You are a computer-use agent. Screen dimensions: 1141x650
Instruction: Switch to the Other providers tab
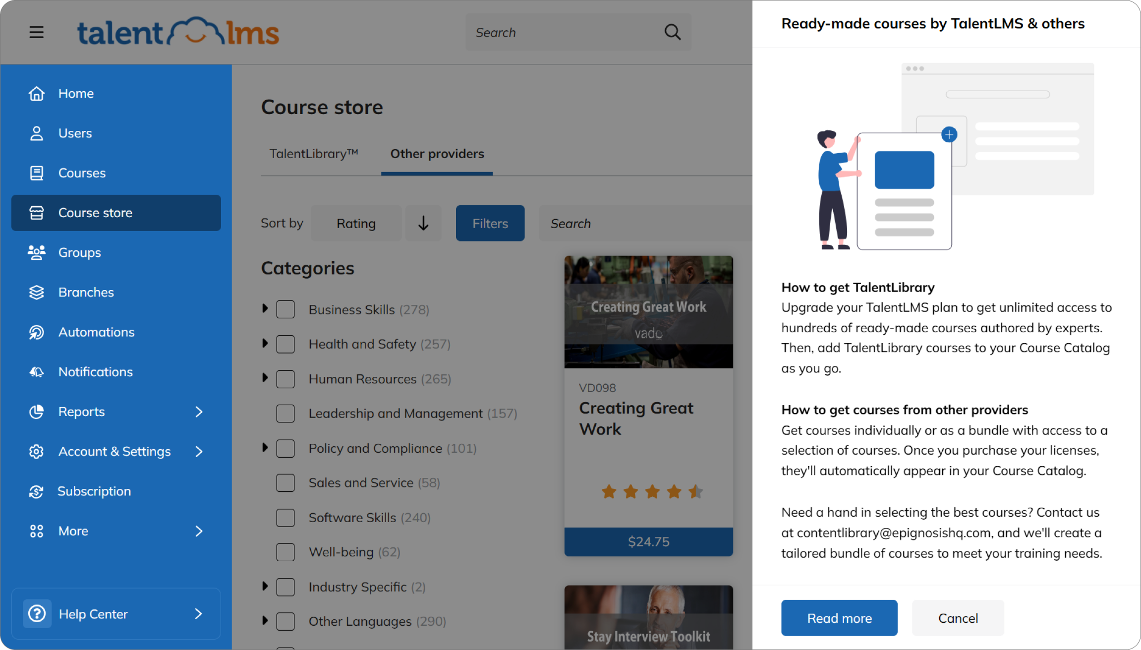(437, 154)
